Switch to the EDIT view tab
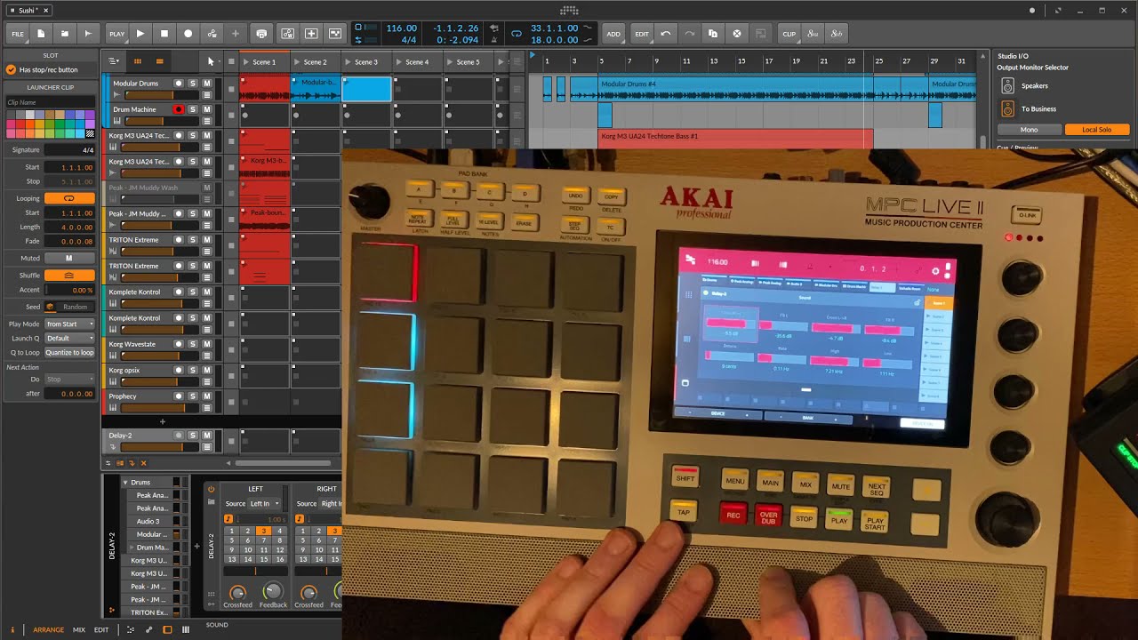 click(101, 629)
